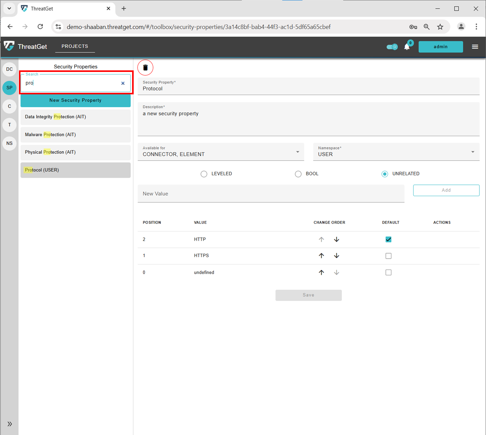This screenshot has width=486, height=435.
Task: Open browser zoom indicator icon
Action: (x=427, y=27)
